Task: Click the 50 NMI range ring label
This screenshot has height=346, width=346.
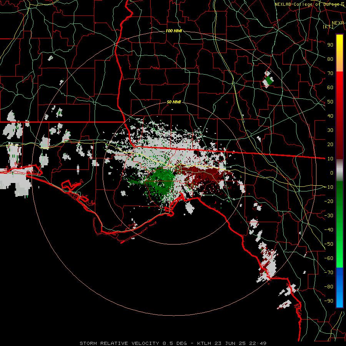Action: point(174,102)
